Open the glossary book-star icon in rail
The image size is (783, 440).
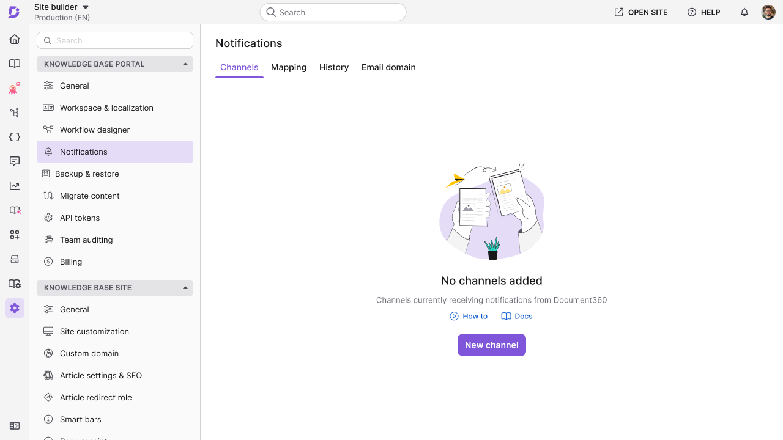point(15,210)
